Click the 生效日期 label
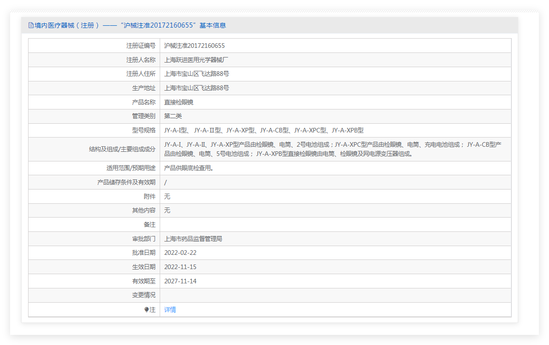Image resolution: width=549 pixels, height=345 pixels. point(144,267)
